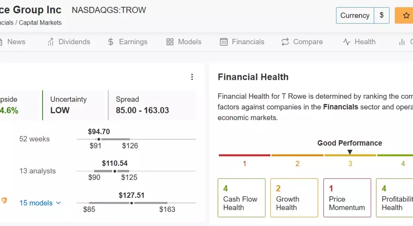Click the star favorite icon
This screenshot has width=413, height=226.
pos(406,15)
